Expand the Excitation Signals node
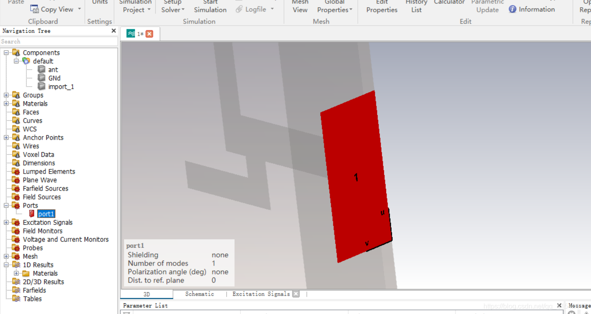The width and height of the screenshot is (591, 314). 6,222
